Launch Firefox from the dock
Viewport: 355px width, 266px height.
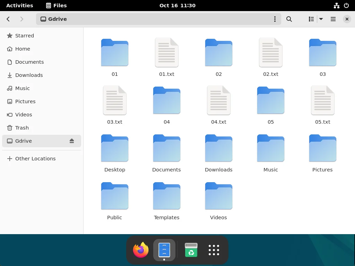click(x=141, y=250)
